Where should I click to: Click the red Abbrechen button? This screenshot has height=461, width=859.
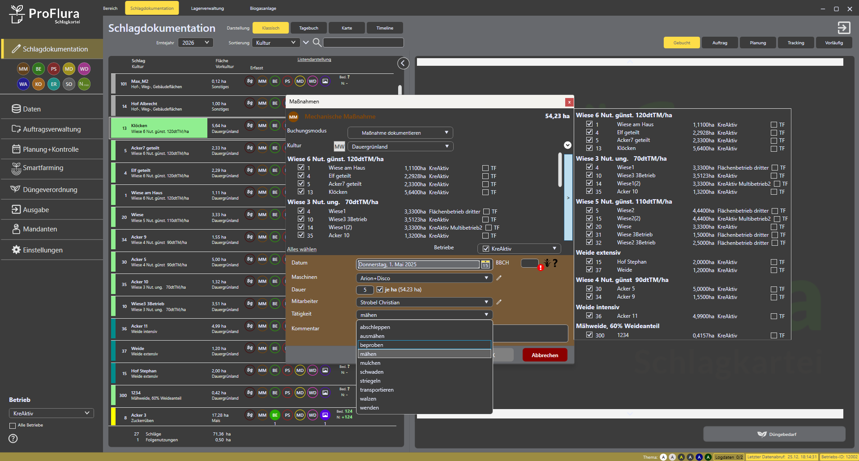[x=545, y=355]
